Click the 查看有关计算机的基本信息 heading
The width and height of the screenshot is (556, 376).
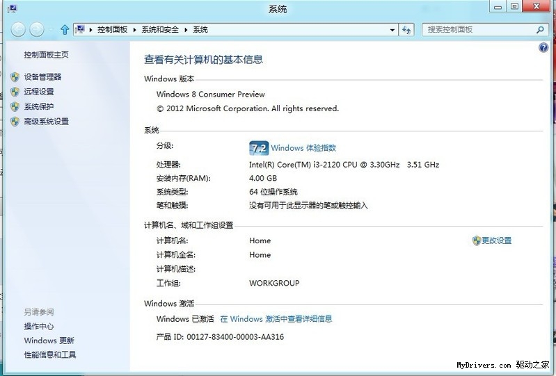pyautogui.click(x=203, y=60)
